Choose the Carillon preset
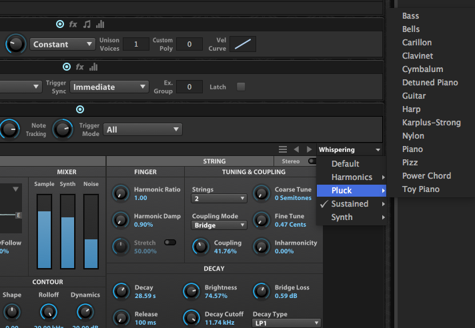Screen dimensions: 475x328 (x=417, y=43)
